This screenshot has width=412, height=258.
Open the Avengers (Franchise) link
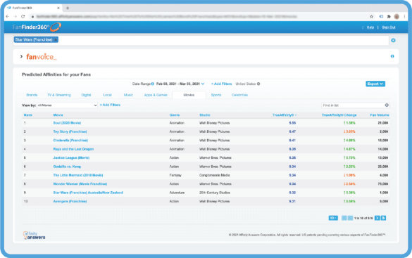pos(70,201)
